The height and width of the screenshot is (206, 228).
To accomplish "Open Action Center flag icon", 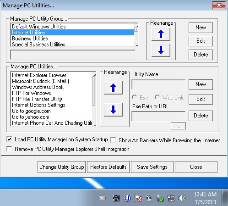I will [x=138, y=198].
